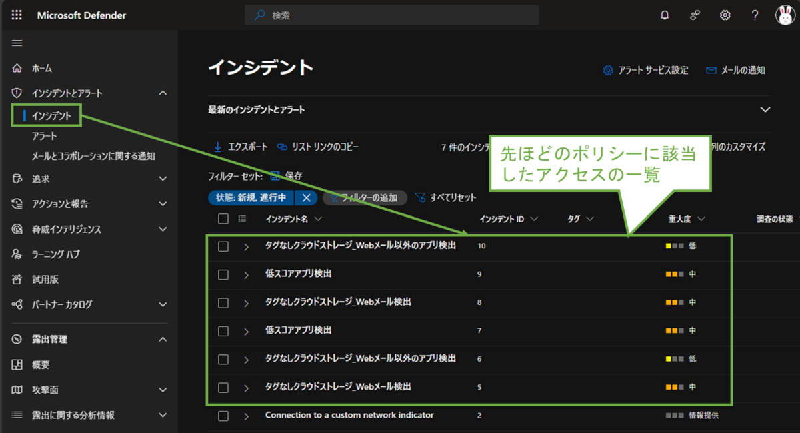Select インシデント in the left navigation
The image size is (800, 433).
[51, 116]
